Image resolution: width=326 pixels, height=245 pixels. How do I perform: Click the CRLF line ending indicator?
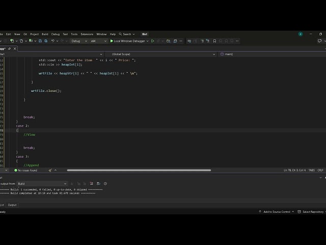pos(320,170)
